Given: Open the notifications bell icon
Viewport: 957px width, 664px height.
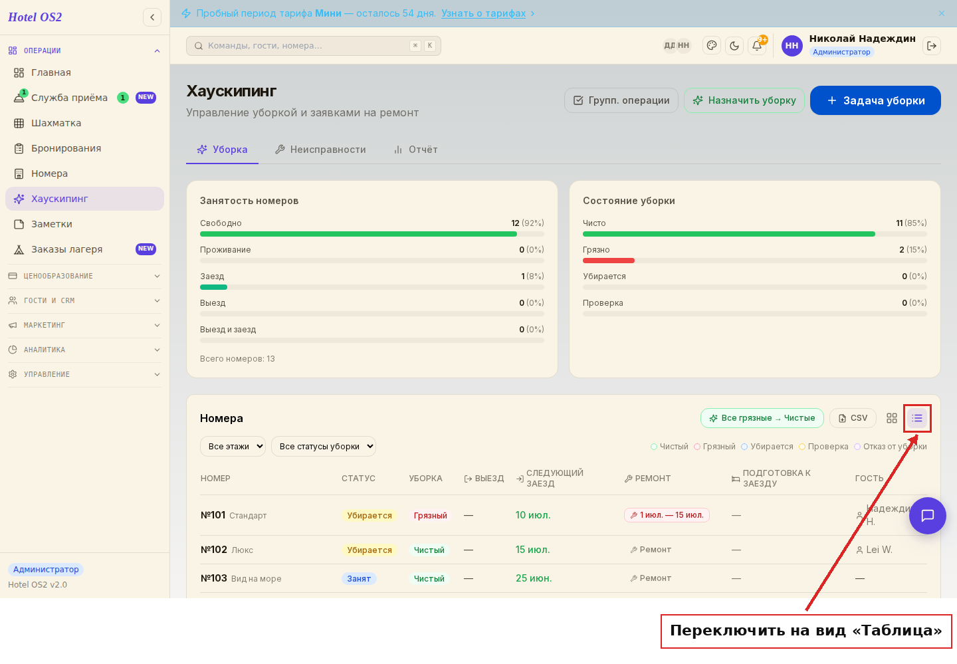Looking at the screenshot, I should point(757,46).
